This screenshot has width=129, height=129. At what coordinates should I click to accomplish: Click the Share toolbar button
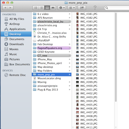[82, 8]
